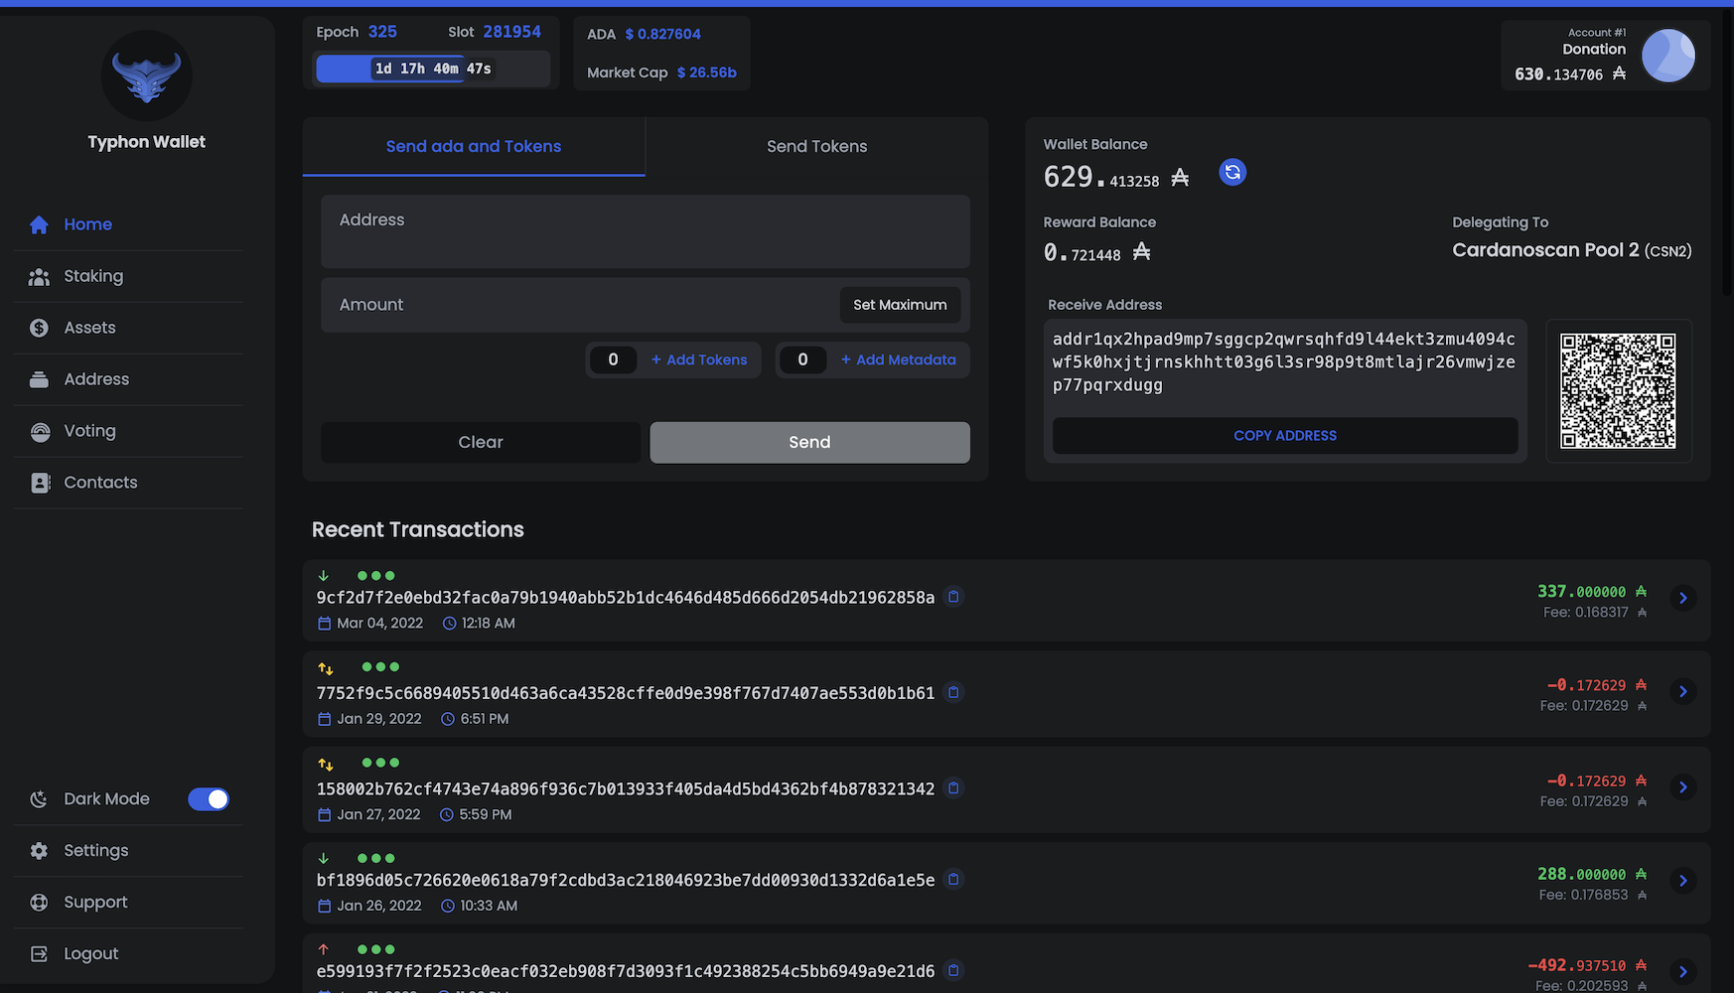Click the ADA price $ 0.827604
This screenshot has height=993, width=1734.
[662, 34]
